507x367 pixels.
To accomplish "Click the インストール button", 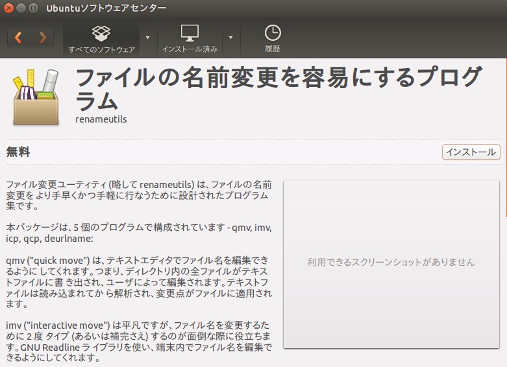I will 471,152.
